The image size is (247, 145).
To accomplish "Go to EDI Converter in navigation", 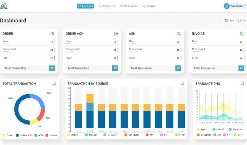I will coord(129,6).
